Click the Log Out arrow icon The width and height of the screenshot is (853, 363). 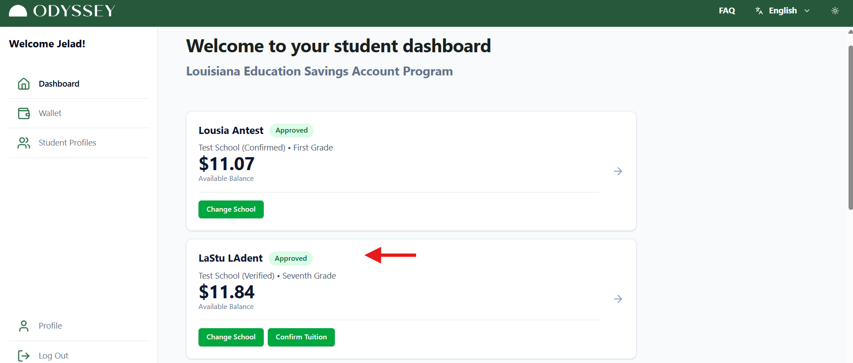(24, 356)
